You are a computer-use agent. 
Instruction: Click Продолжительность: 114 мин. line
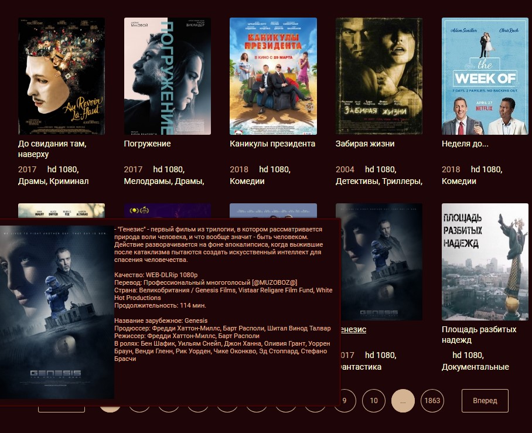point(160,305)
